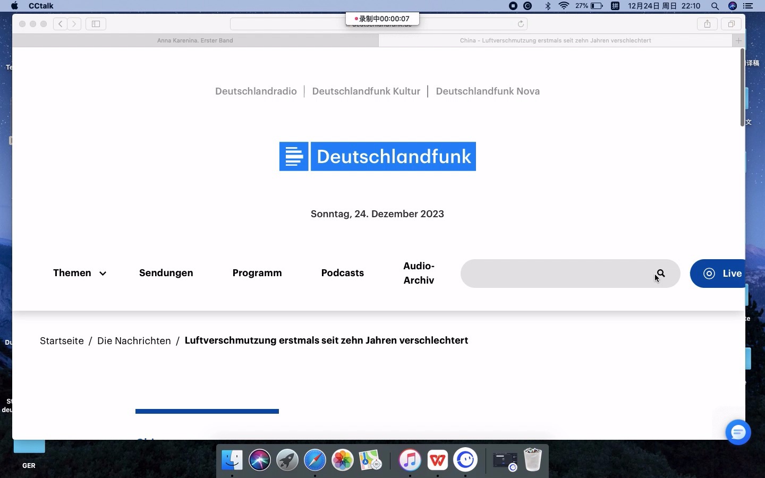Image resolution: width=765 pixels, height=478 pixels.
Task: Click the battery 27% status
Action: [589, 6]
